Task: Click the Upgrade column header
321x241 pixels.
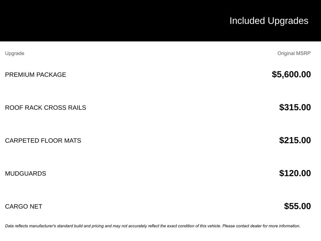Action: tap(14, 53)
